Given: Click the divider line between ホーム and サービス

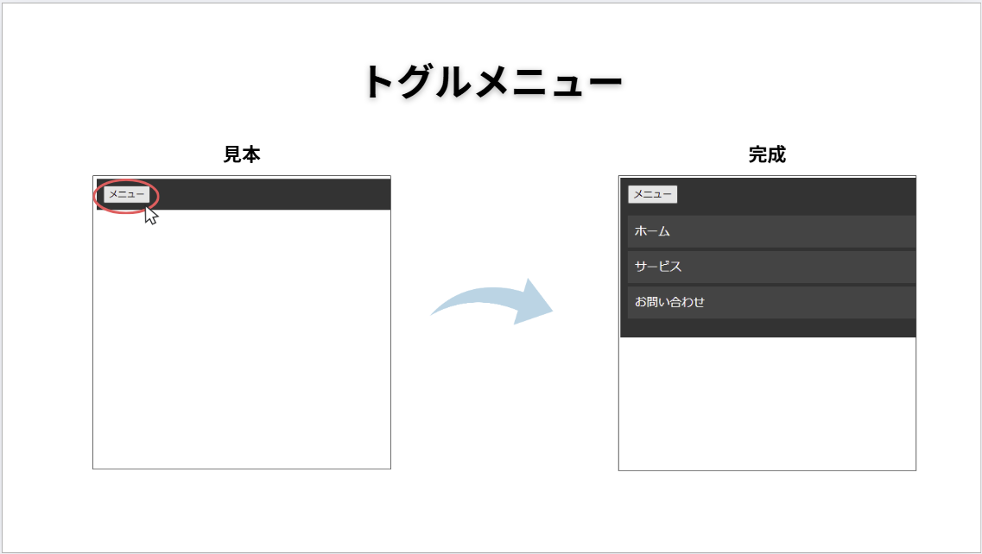Looking at the screenshot, I should pyautogui.click(x=767, y=249).
